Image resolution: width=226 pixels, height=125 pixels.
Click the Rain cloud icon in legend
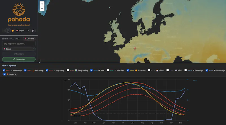pyautogui.click(x=99, y=71)
